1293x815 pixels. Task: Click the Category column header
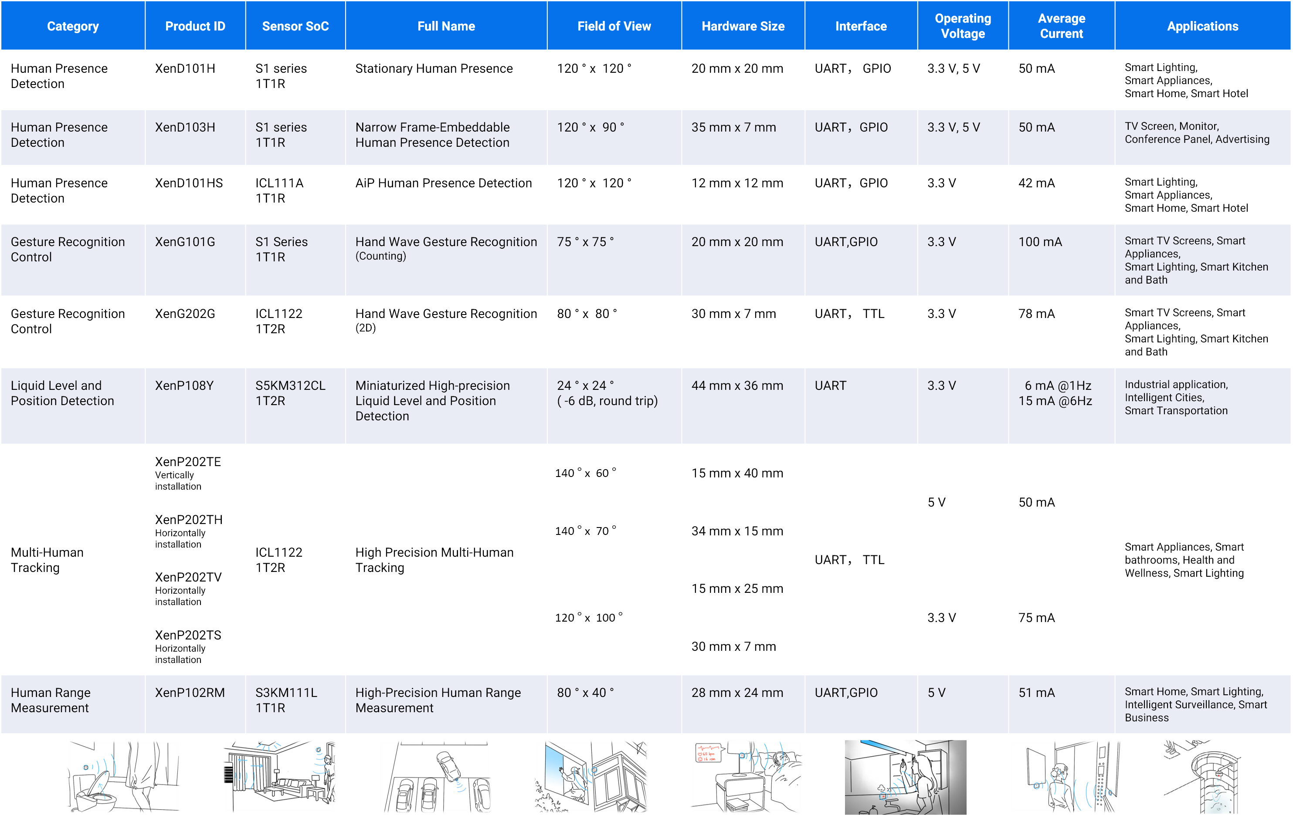click(72, 26)
